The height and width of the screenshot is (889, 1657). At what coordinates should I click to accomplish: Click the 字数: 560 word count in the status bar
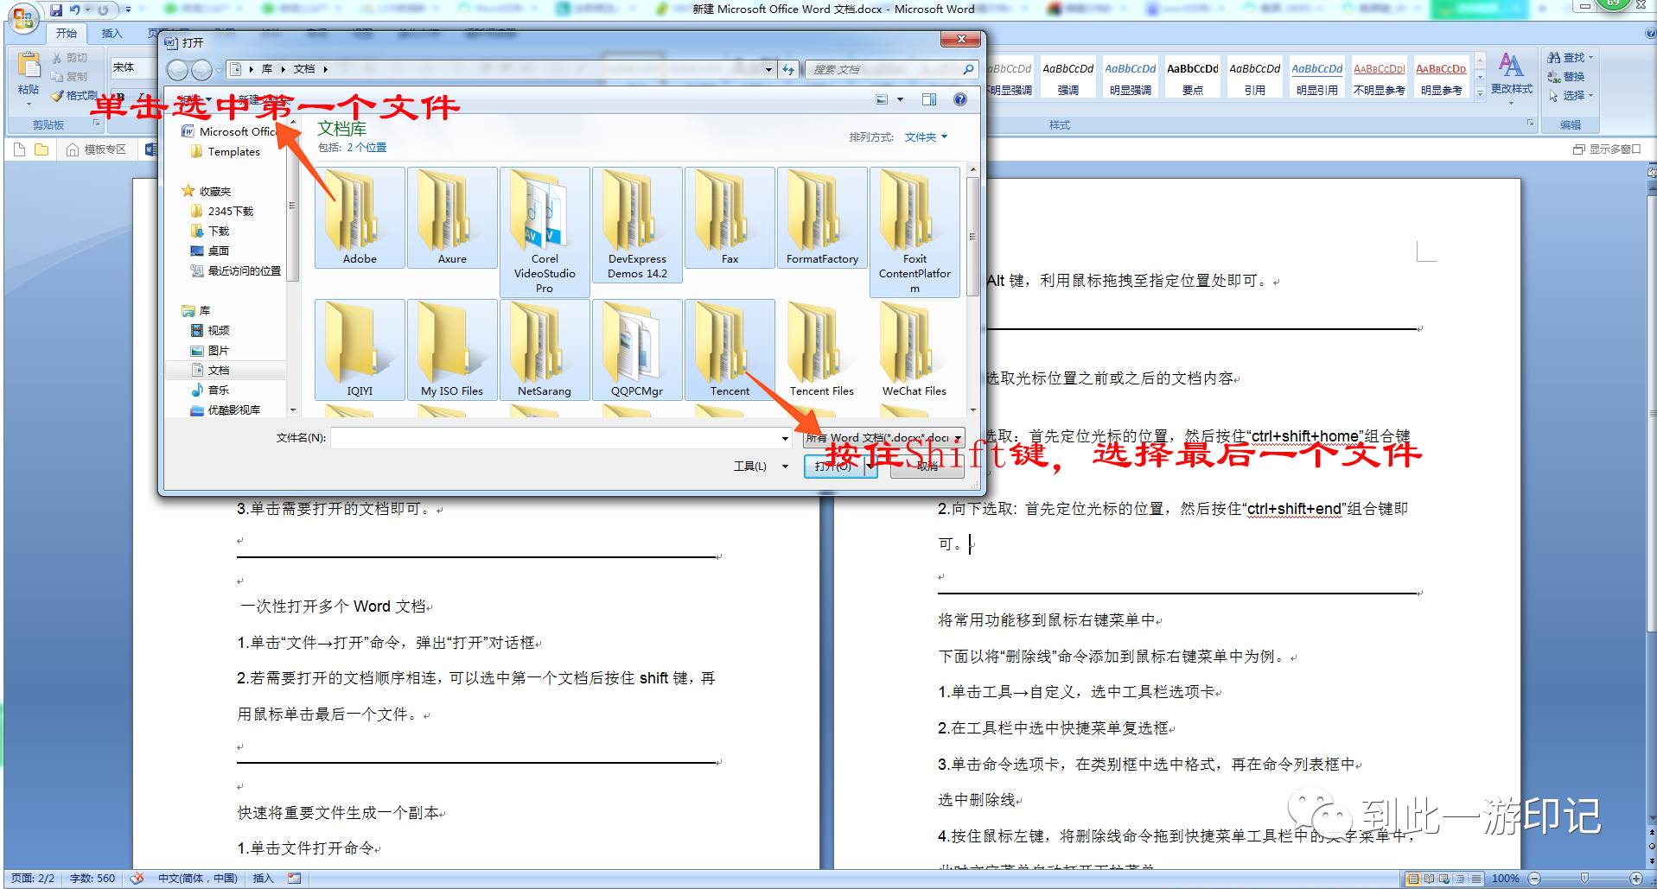click(92, 878)
